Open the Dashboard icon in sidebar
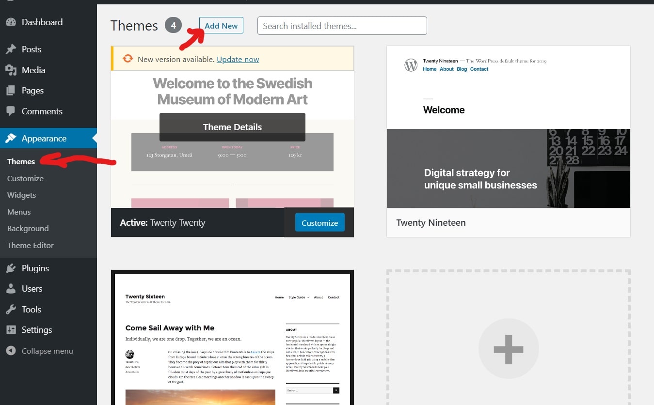 (x=11, y=22)
